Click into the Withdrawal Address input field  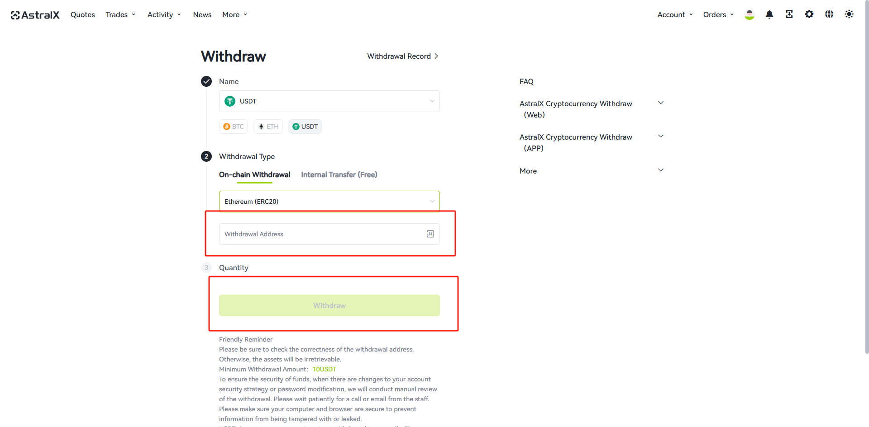point(321,234)
